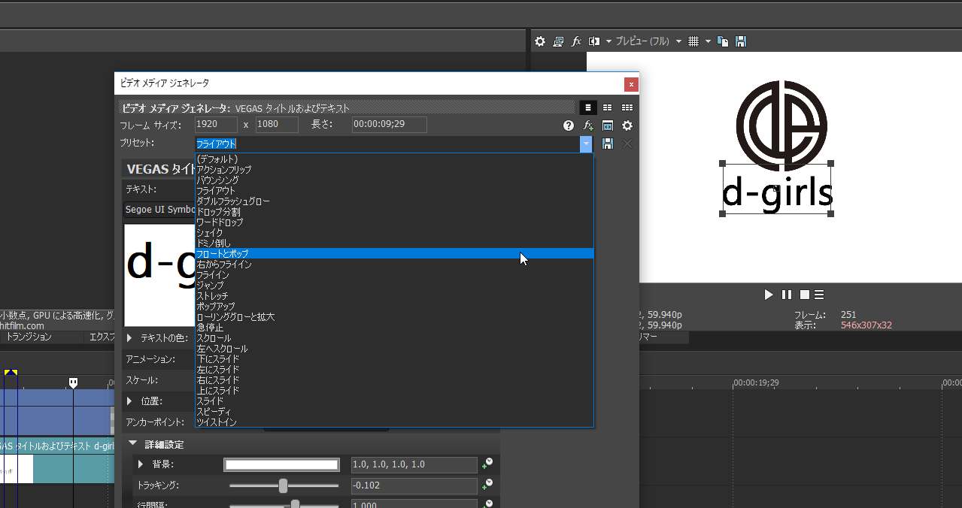
Task: Play the video preview
Action: pos(769,295)
